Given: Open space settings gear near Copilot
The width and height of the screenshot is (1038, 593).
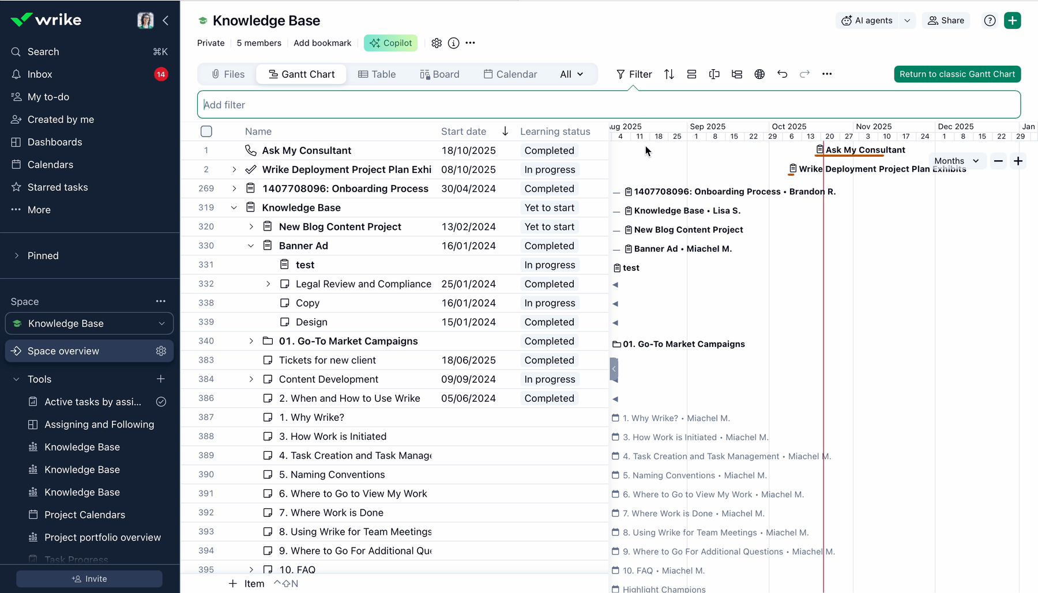Looking at the screenshot, I should click(437, 43).
